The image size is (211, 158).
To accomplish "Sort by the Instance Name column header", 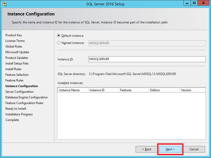I will (x=73, y=90).
